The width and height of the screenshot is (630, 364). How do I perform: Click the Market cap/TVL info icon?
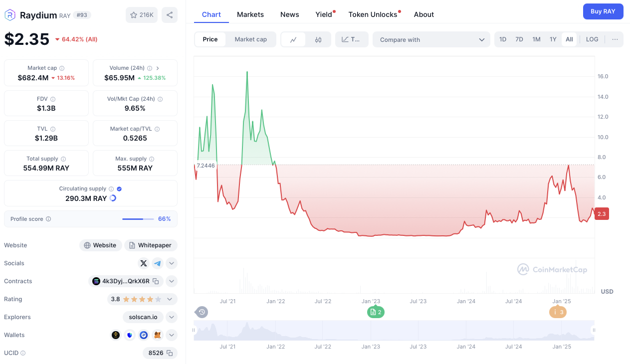(x=157, y=129)
